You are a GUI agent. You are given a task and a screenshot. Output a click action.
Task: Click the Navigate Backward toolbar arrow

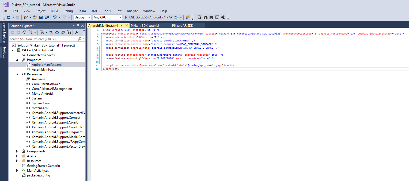point(9,17)
